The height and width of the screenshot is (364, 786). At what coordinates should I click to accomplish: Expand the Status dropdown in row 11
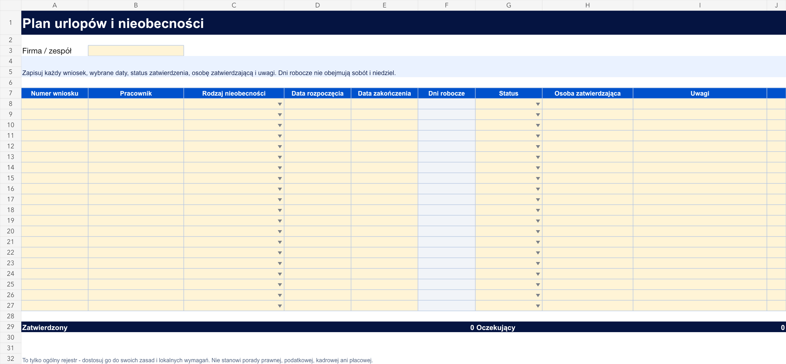point(538,136)
